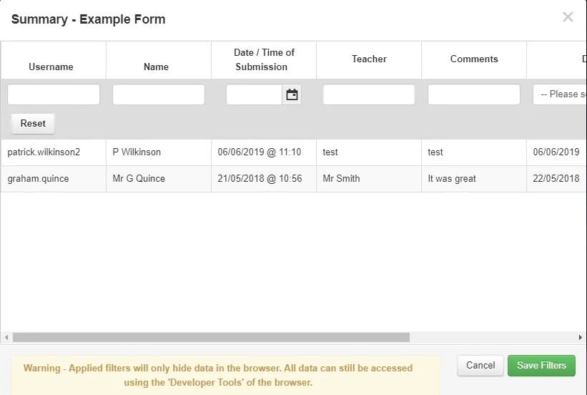Screen dimensions: 587x395
Task: Click the horizontal scrollbar thumb
Action: [211, 337]
